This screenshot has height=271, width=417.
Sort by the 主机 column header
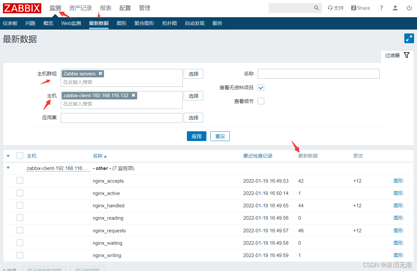click(x=32, y=156)
